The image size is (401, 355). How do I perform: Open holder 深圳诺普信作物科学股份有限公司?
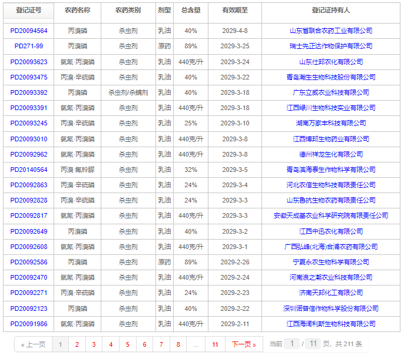[331, 309]
